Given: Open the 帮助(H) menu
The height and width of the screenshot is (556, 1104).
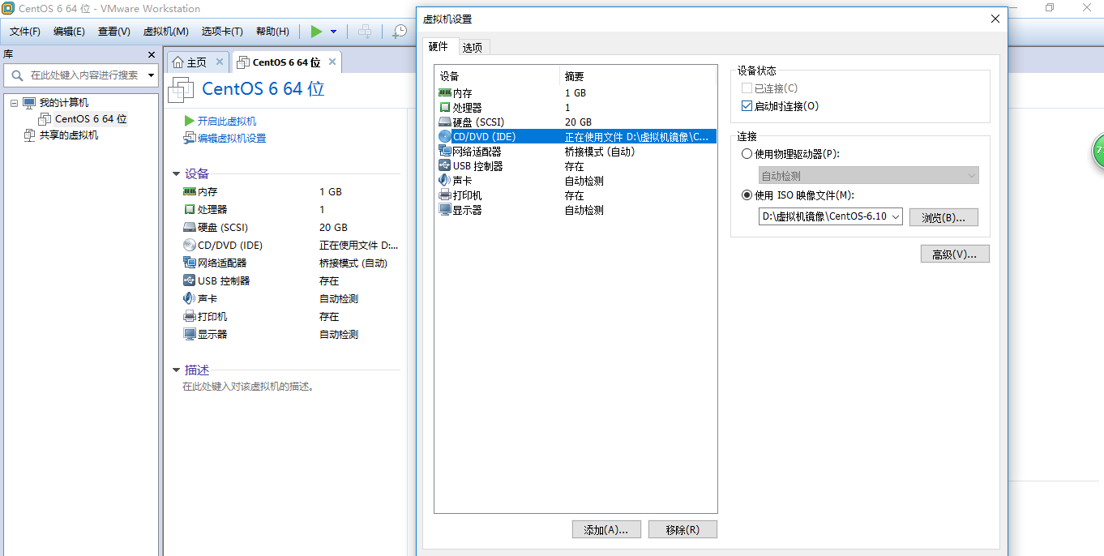Looking at the screenshot, I should point(272,32).
